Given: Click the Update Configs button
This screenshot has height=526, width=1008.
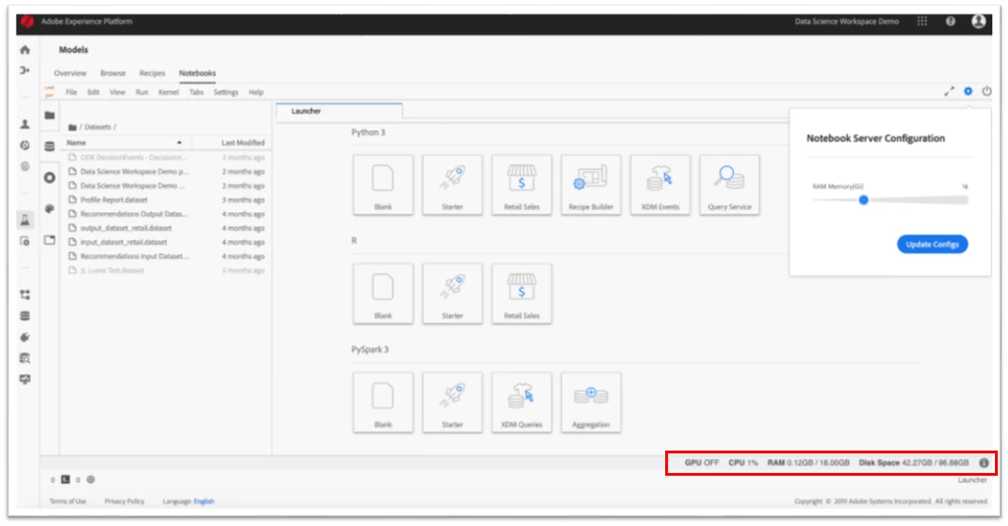Looking at the screenshot, I should coord(933,244).
